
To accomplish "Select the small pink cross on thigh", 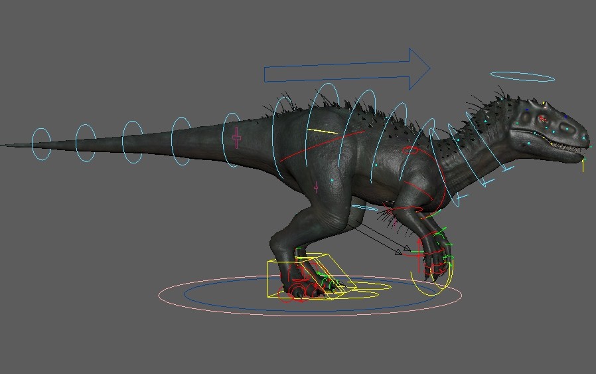I will tap(316, 187).
